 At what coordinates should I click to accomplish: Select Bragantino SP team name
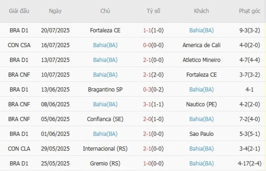click(105, 90)
